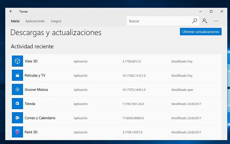
Task: Click version 11708.1001.26.0
Action: (x=133, y=104)
